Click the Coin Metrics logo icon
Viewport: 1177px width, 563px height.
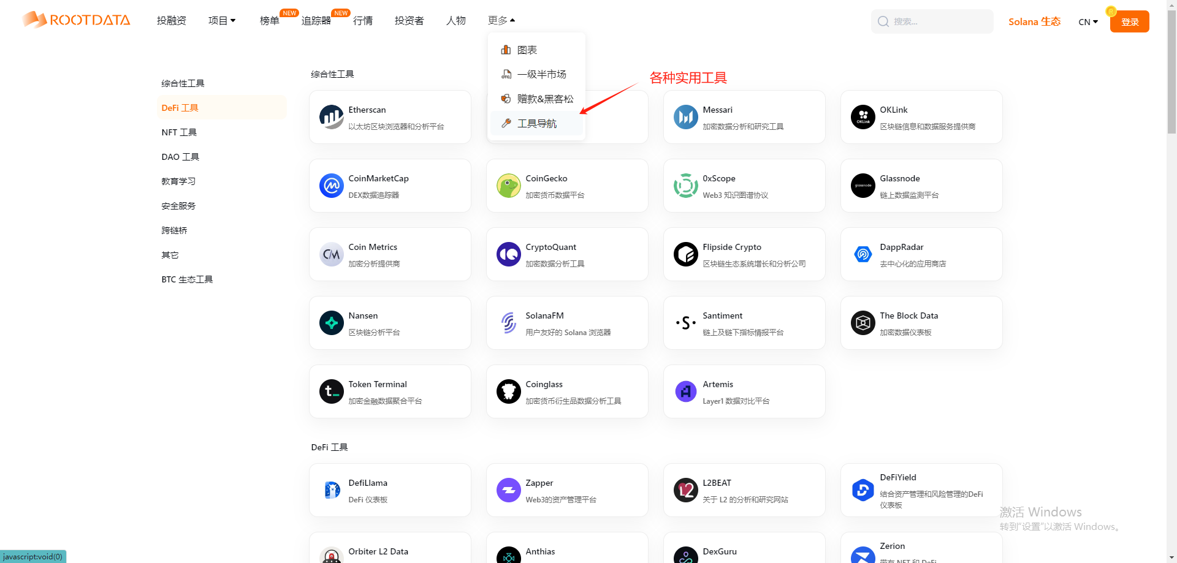[x=332, y=254]
